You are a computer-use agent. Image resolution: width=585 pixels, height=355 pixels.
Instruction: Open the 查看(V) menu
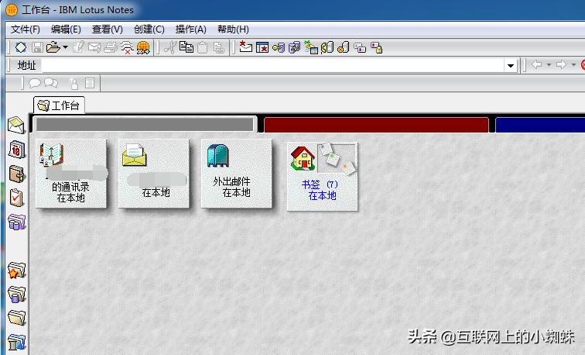click(108, 29)
